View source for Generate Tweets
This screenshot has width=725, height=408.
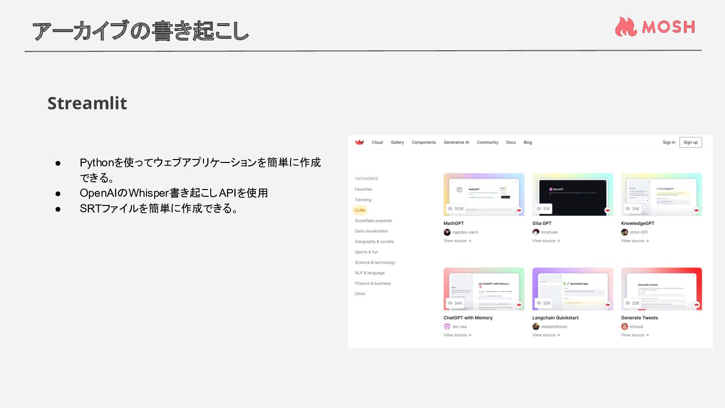(x=635, y=335)
